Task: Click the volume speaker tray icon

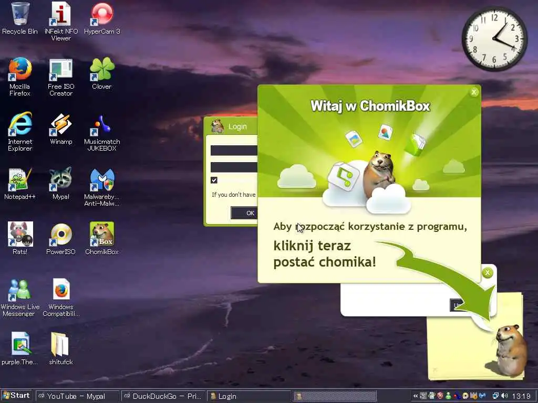Action: pyautogui.click(x=504, y=396)
